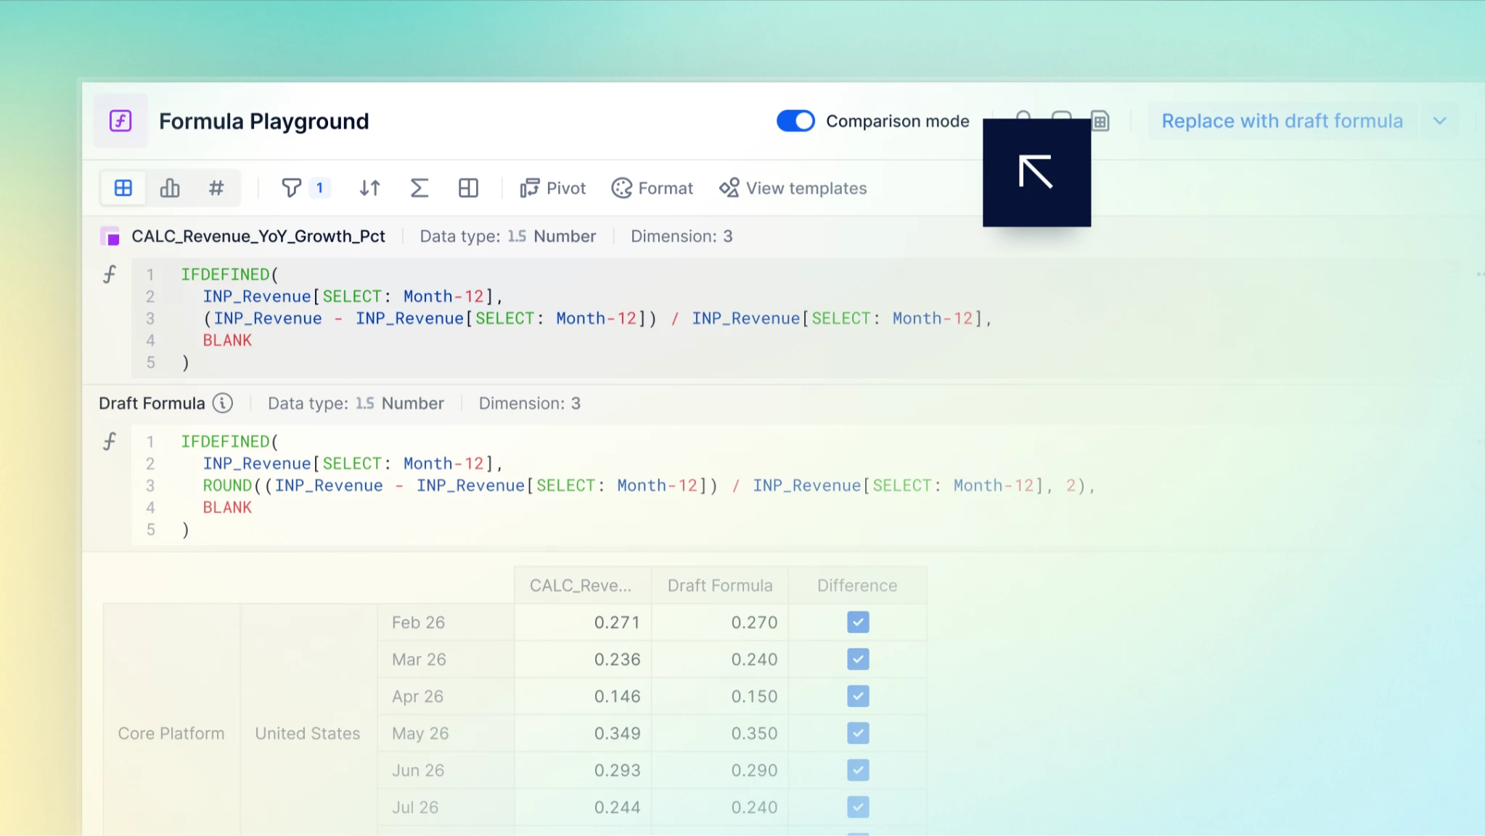1485x836 pixels.
Task: Place cursor in original formula line 3
Action: [597, 319]
